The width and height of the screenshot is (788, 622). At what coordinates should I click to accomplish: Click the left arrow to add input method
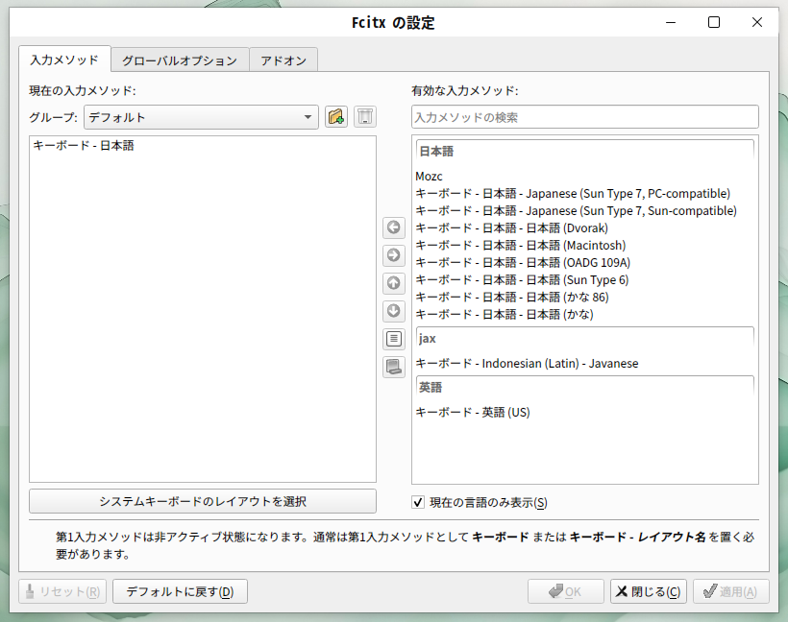tap(393, 227)
